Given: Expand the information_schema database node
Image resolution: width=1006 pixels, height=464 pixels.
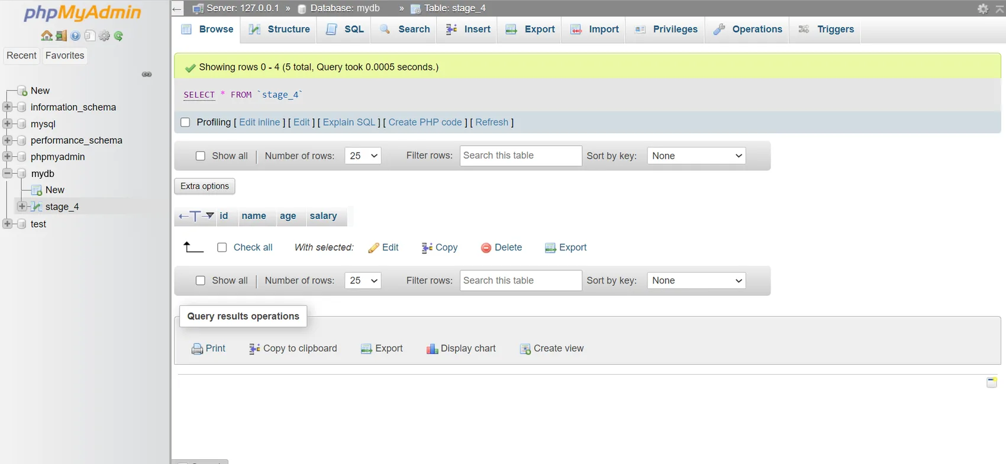Looking at the screenshot, I should pyautogui.click(x=7, y=107).
